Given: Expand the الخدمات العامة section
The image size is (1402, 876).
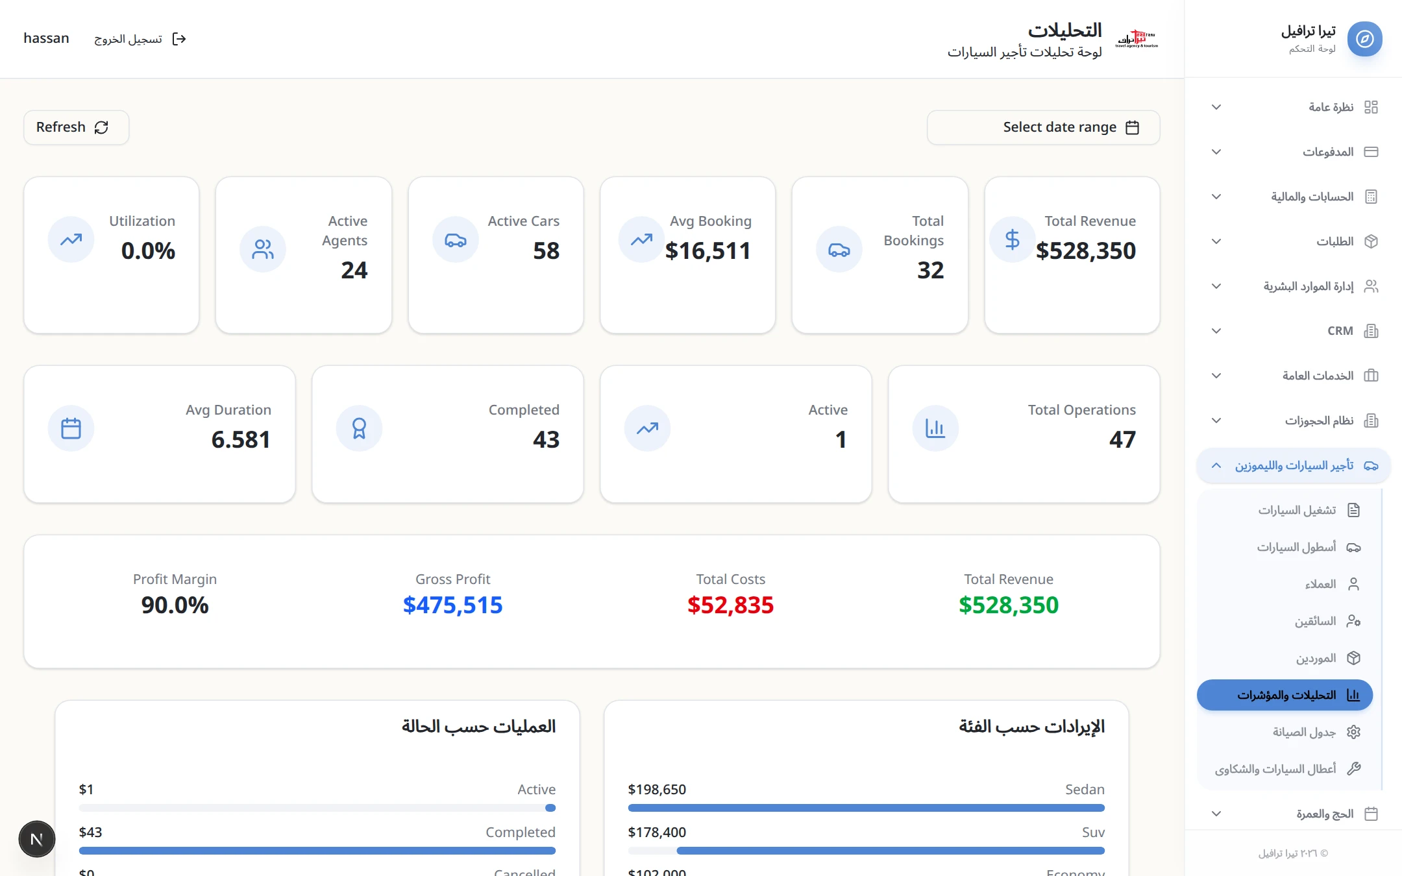Looking at the screenshot, I should pyautogui.click(x=1293, y=376).
